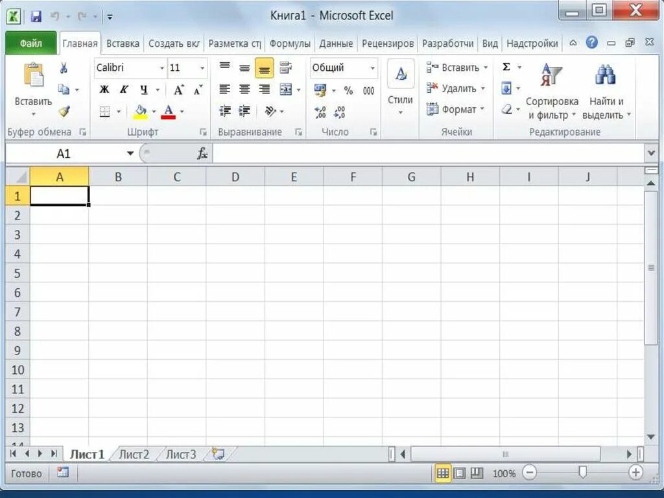The image size is (664, 498).
Task: Open the Общий number format dropdown
Action: tap(373, 68)
